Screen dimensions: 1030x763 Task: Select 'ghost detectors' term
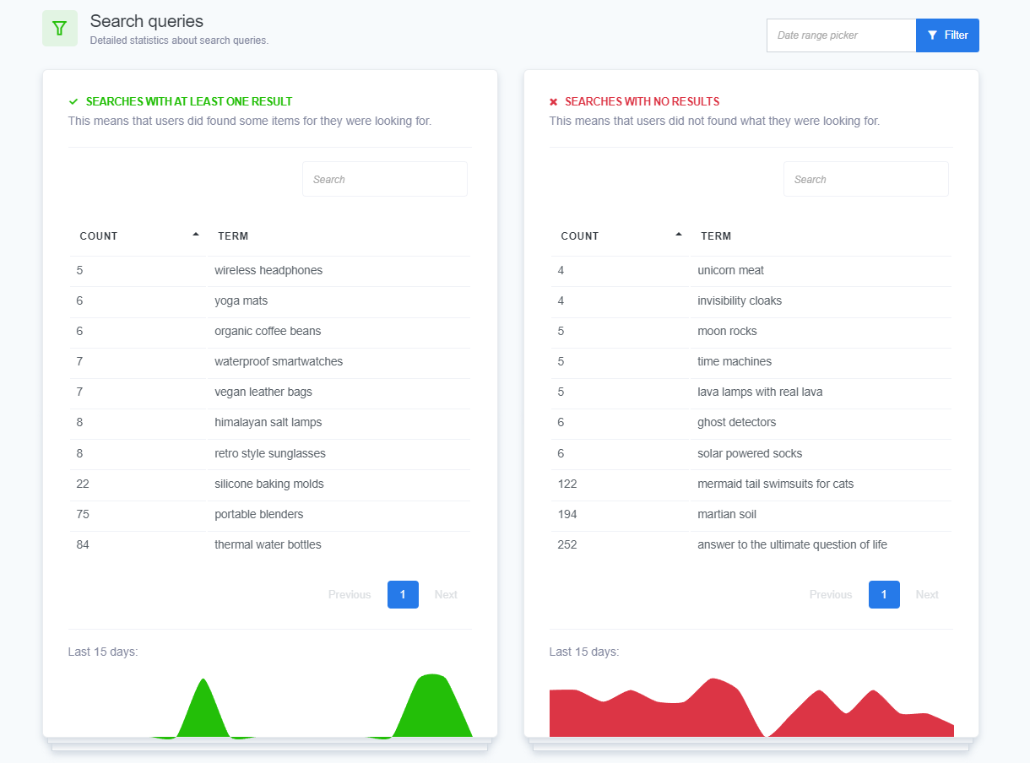pos(737,422)
